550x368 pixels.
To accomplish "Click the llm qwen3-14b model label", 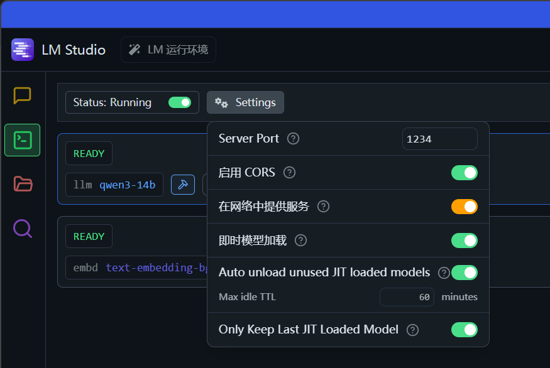I will coord(114,185).
